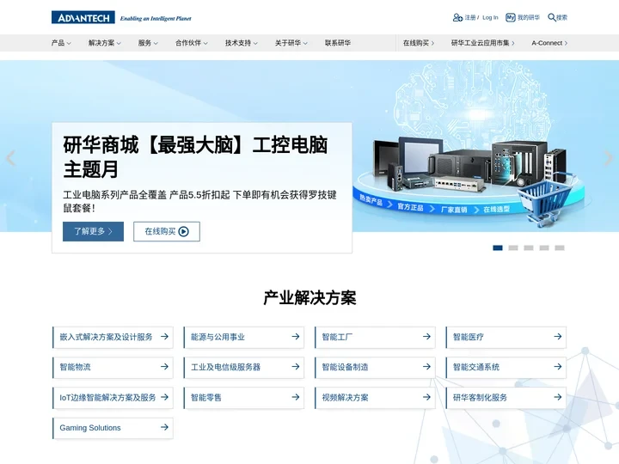Viewport: 619px width, 464px height.
Task: Click arrow icon on 智能工厂 card
Action: pyautogui.click(x=426, y=337)
